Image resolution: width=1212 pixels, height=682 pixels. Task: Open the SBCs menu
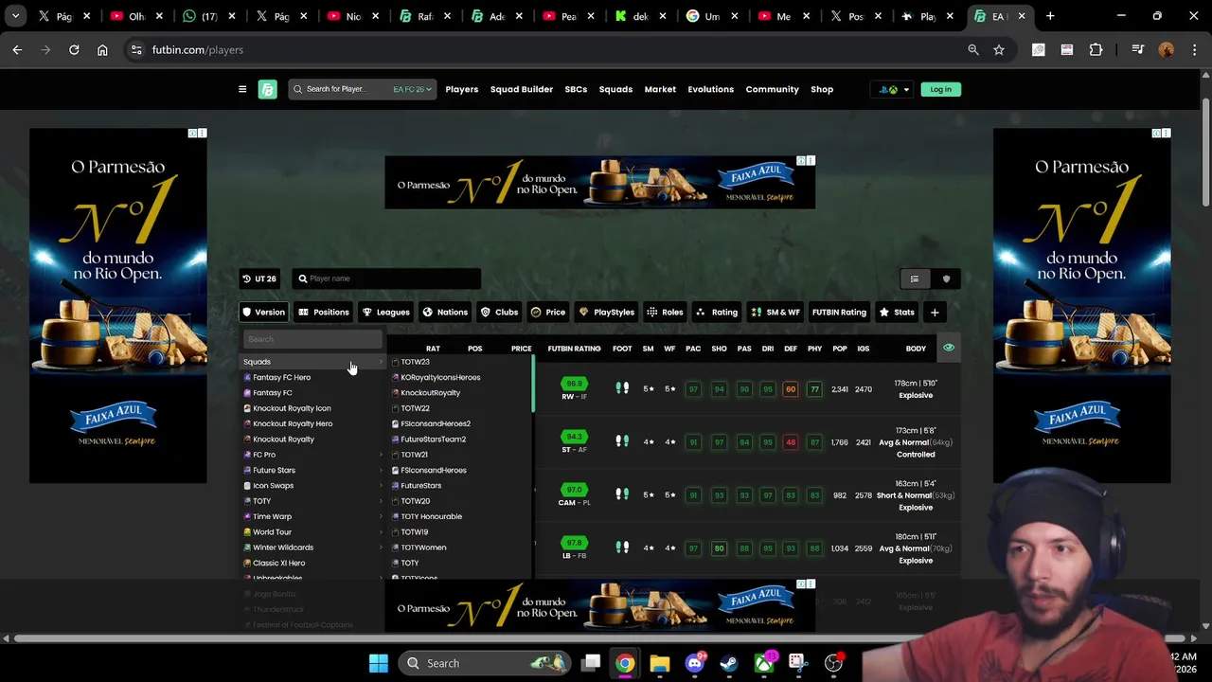pos(576,89)
